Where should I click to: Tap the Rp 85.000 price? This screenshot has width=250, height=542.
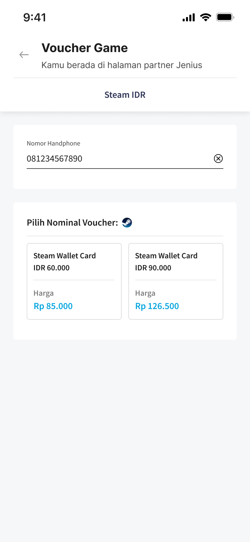tap(53, 306)
